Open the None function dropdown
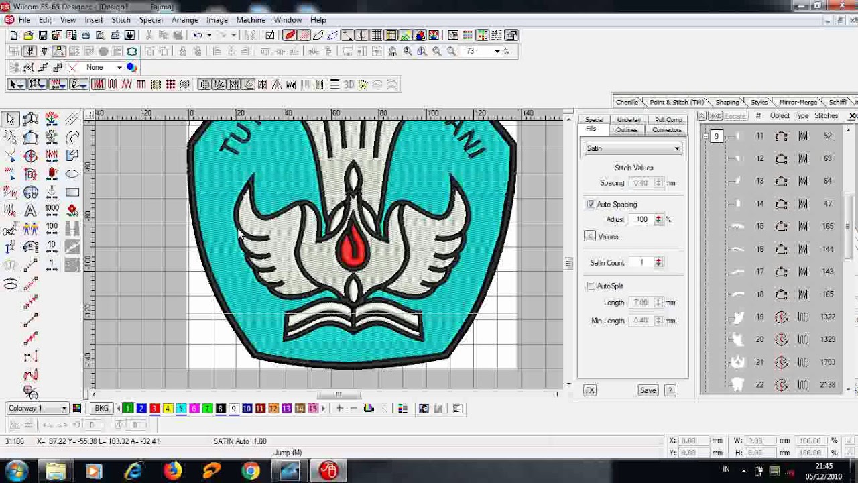This screenshot has width=858, height=483. 119,67
